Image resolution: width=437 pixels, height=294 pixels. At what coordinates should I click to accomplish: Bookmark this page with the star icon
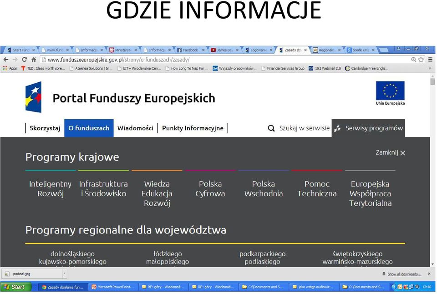(421, 59)
